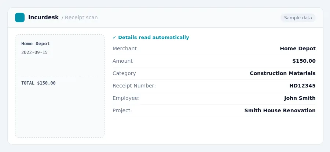Click the Category field label
330x152 pixels.
pyautogui.click(x=124, y=73)
